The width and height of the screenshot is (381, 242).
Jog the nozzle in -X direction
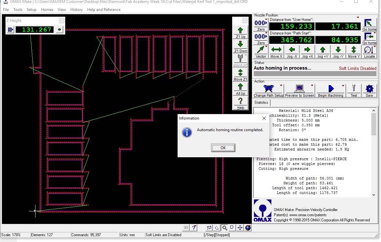tap(292, 52)
